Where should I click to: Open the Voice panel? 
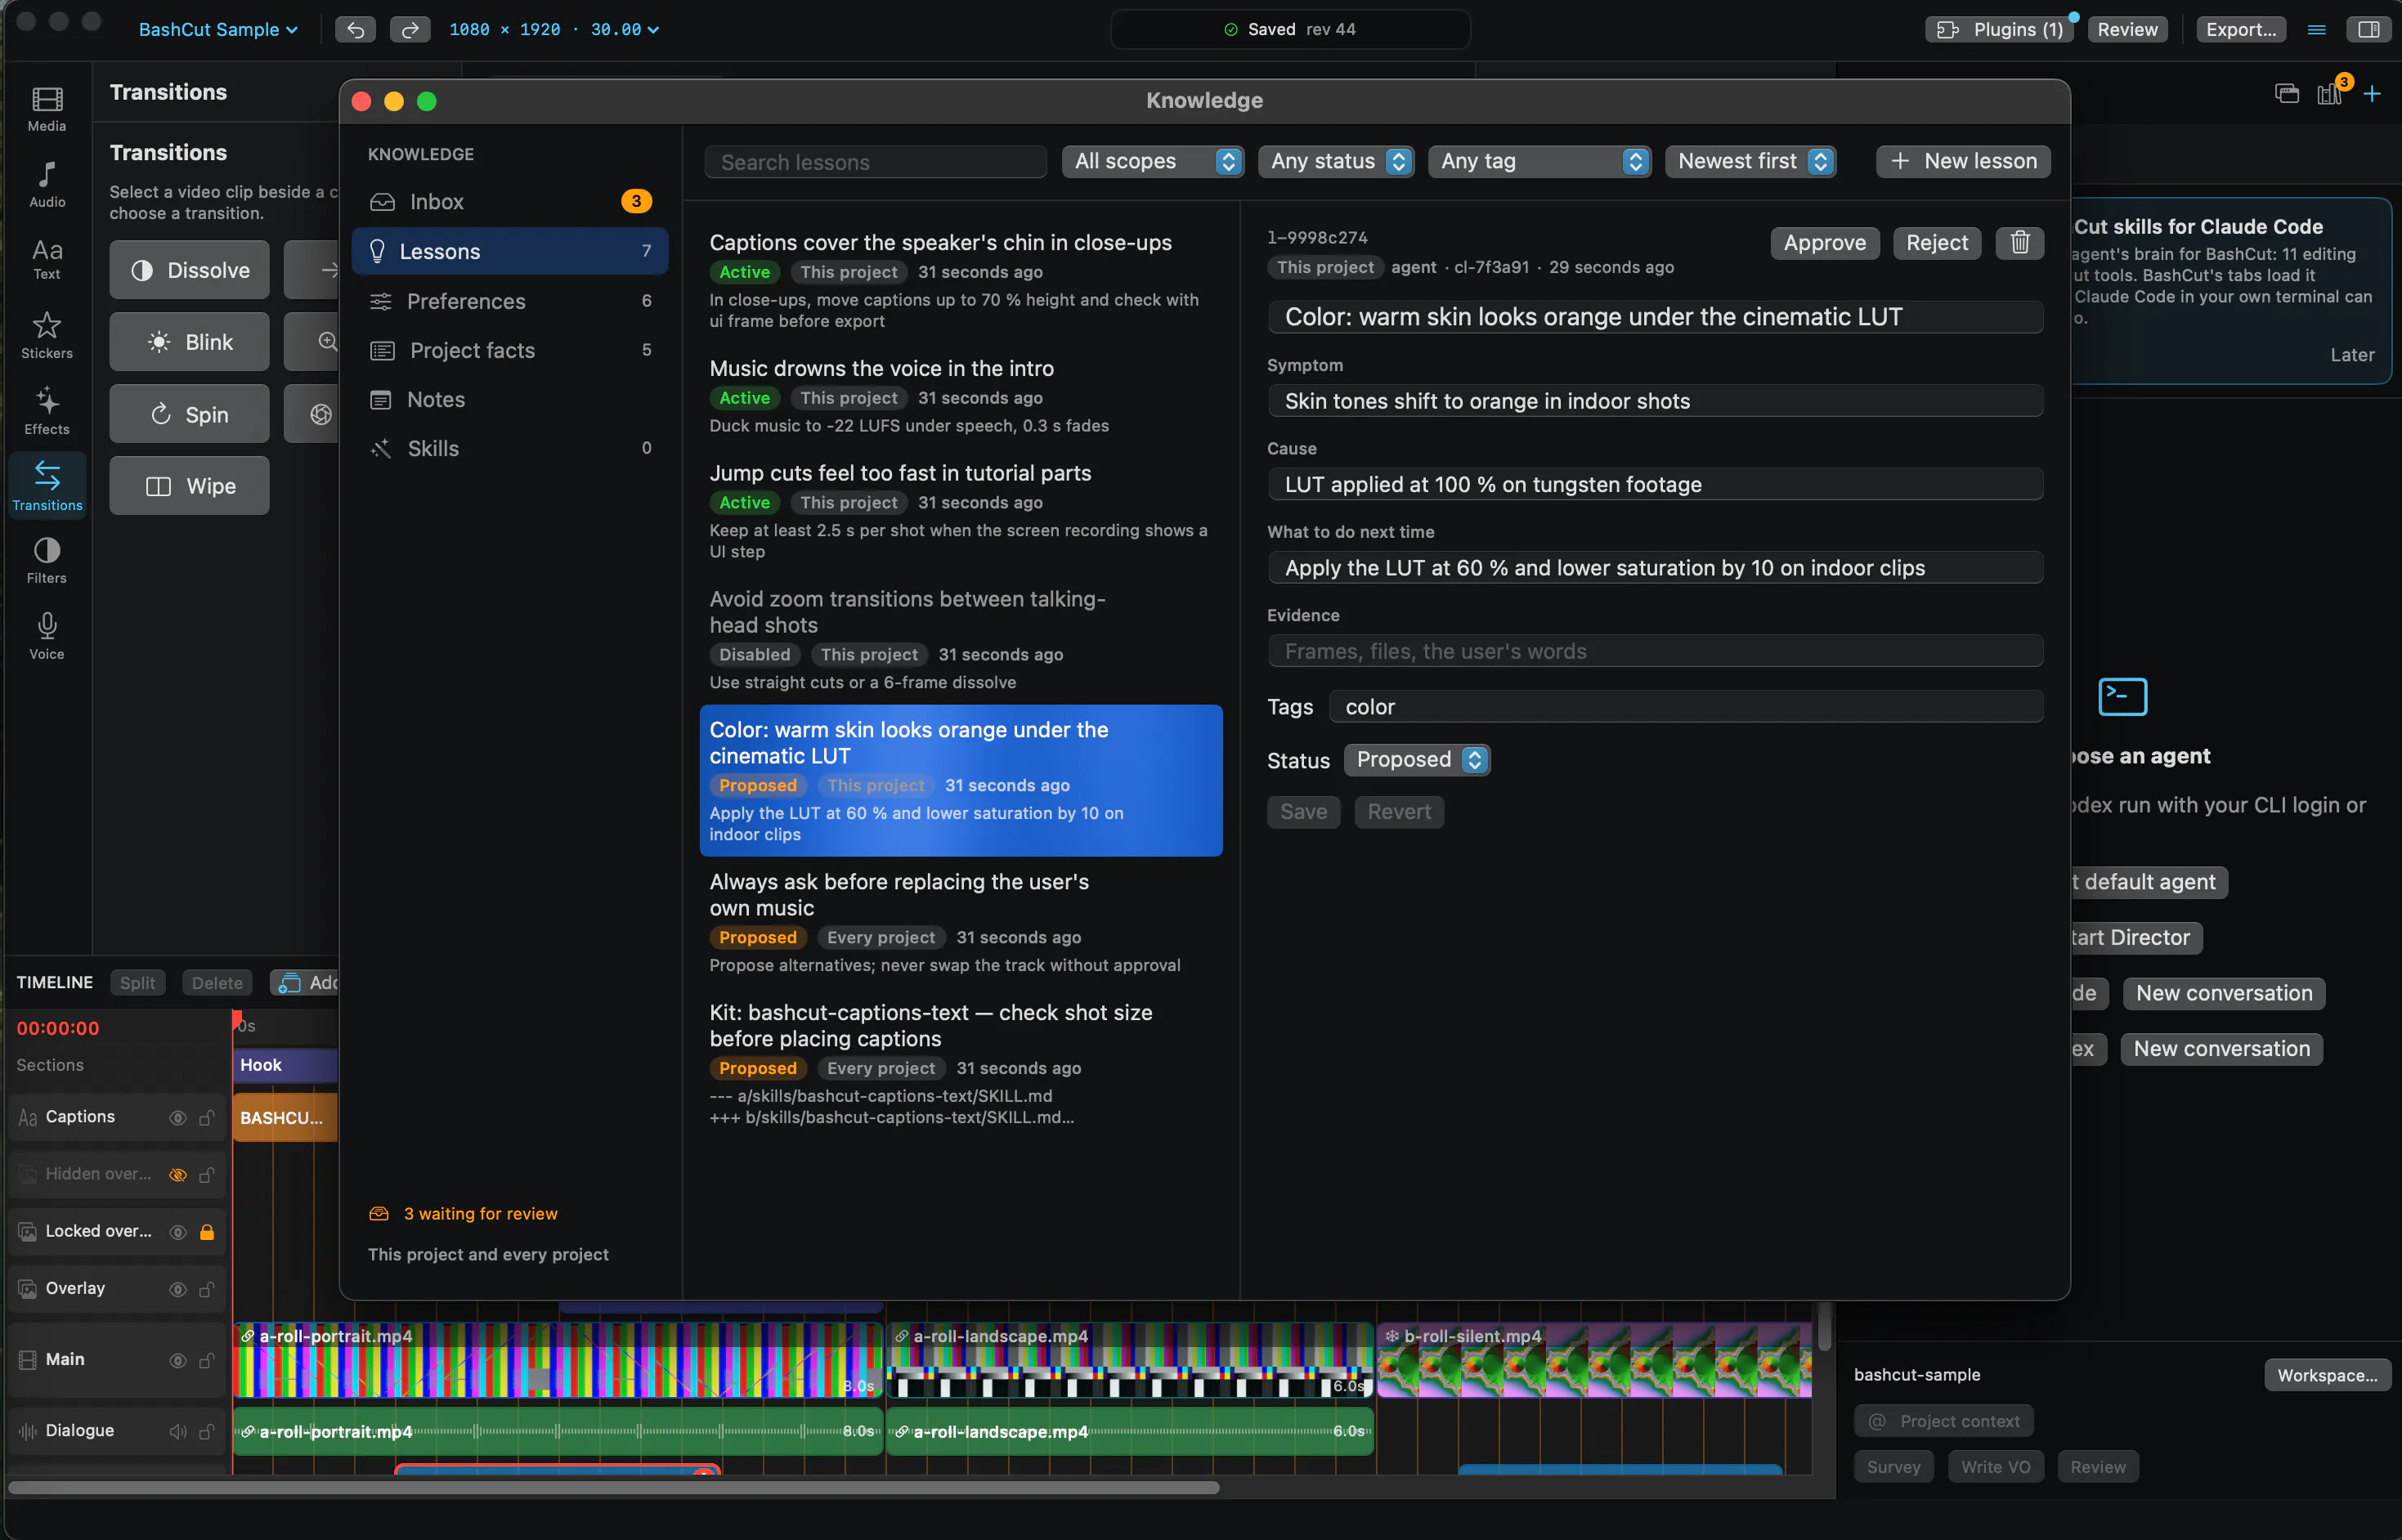click(47, 636)
